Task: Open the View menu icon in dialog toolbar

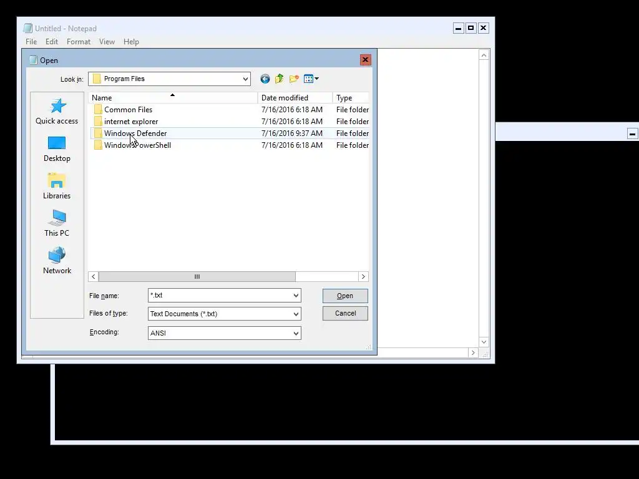Action: [311, 79]
